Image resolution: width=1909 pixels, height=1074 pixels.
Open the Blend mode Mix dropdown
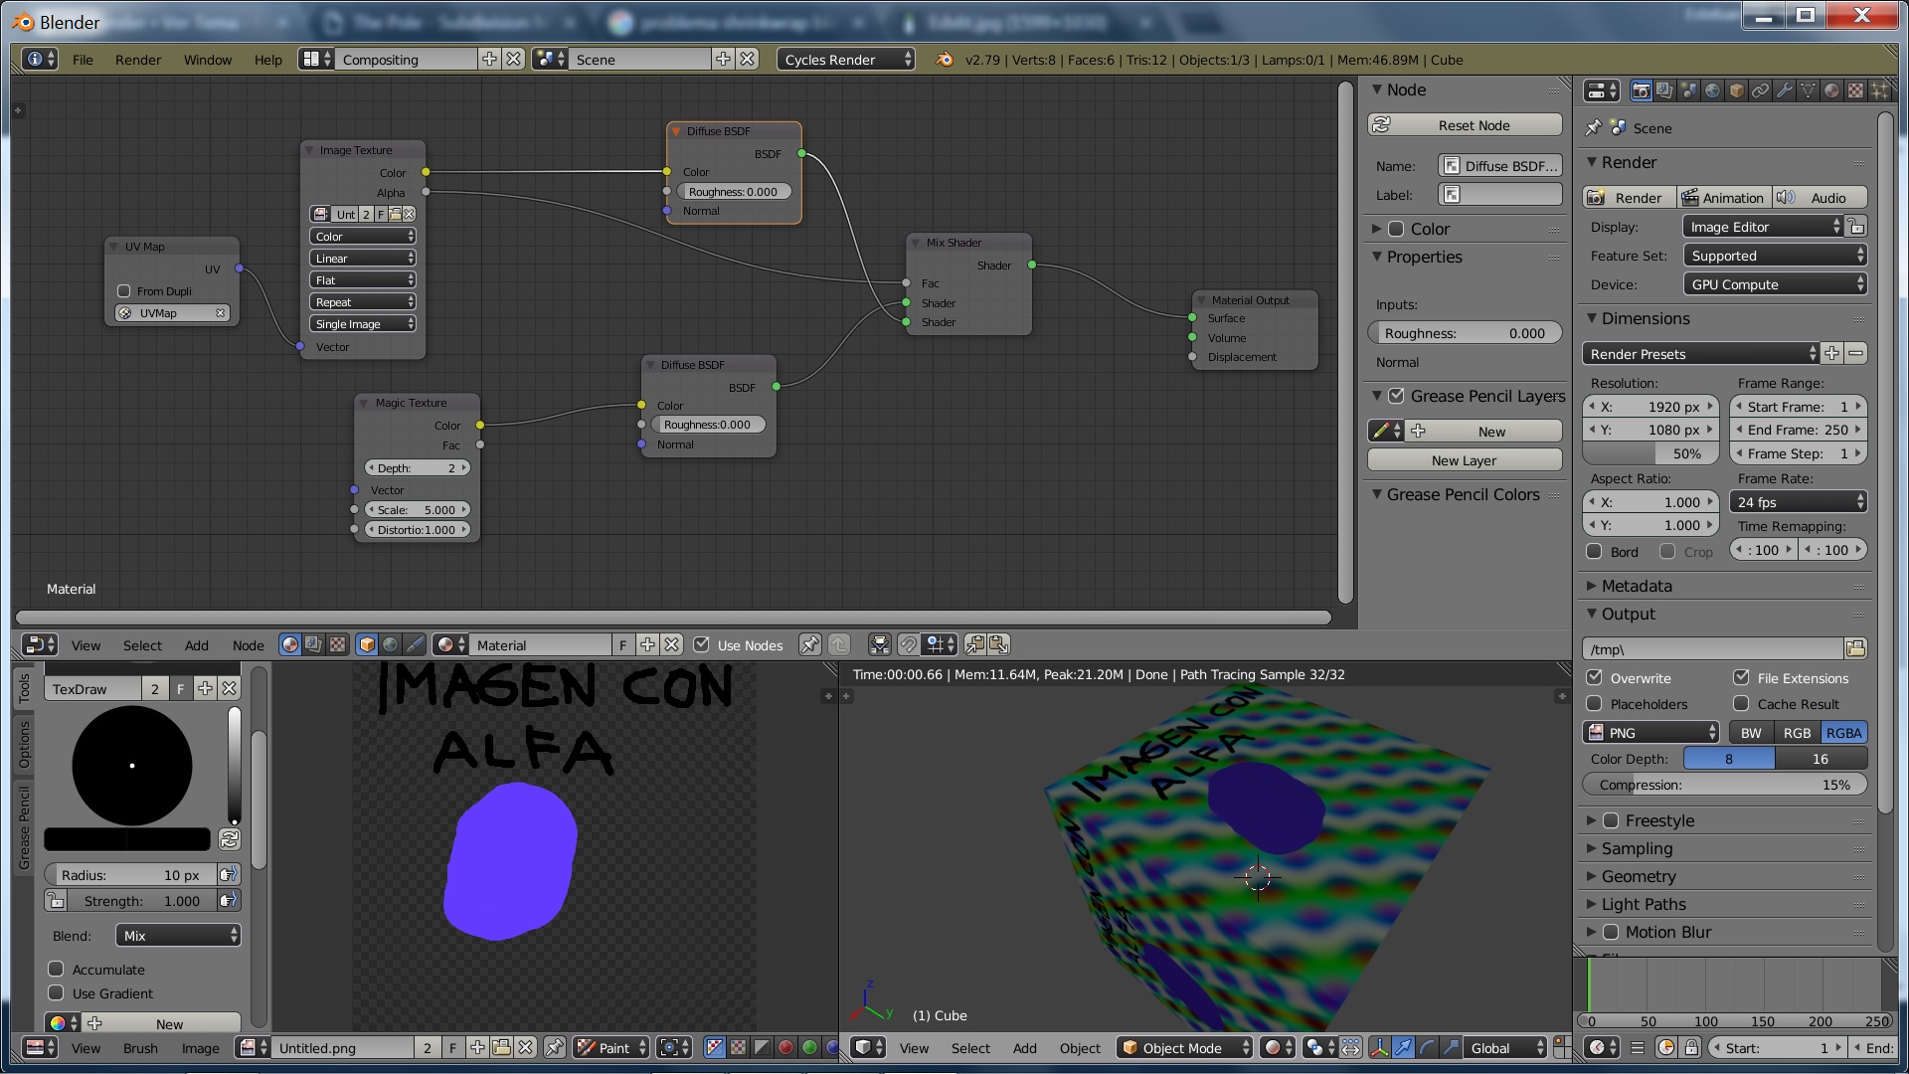[179, 936]
